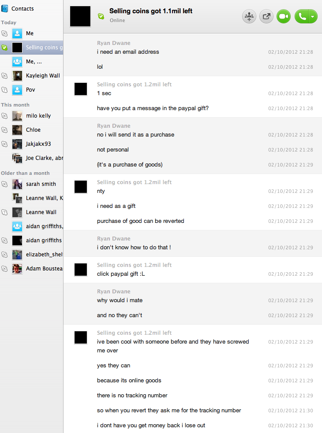This screenshot has height=433, width=322.
Task: Click the add people to conversation icon
Action: (249, 17)
